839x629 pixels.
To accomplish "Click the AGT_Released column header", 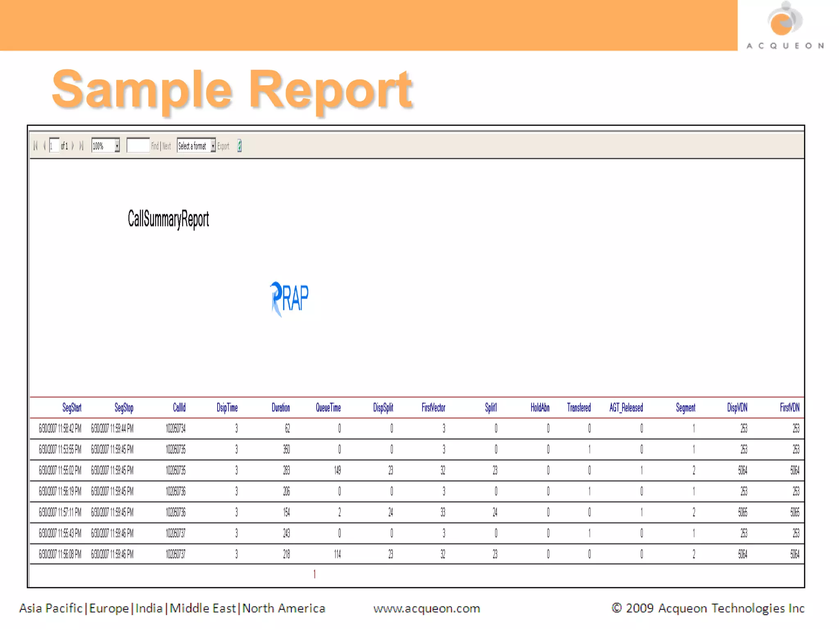I will pos(626,407).
